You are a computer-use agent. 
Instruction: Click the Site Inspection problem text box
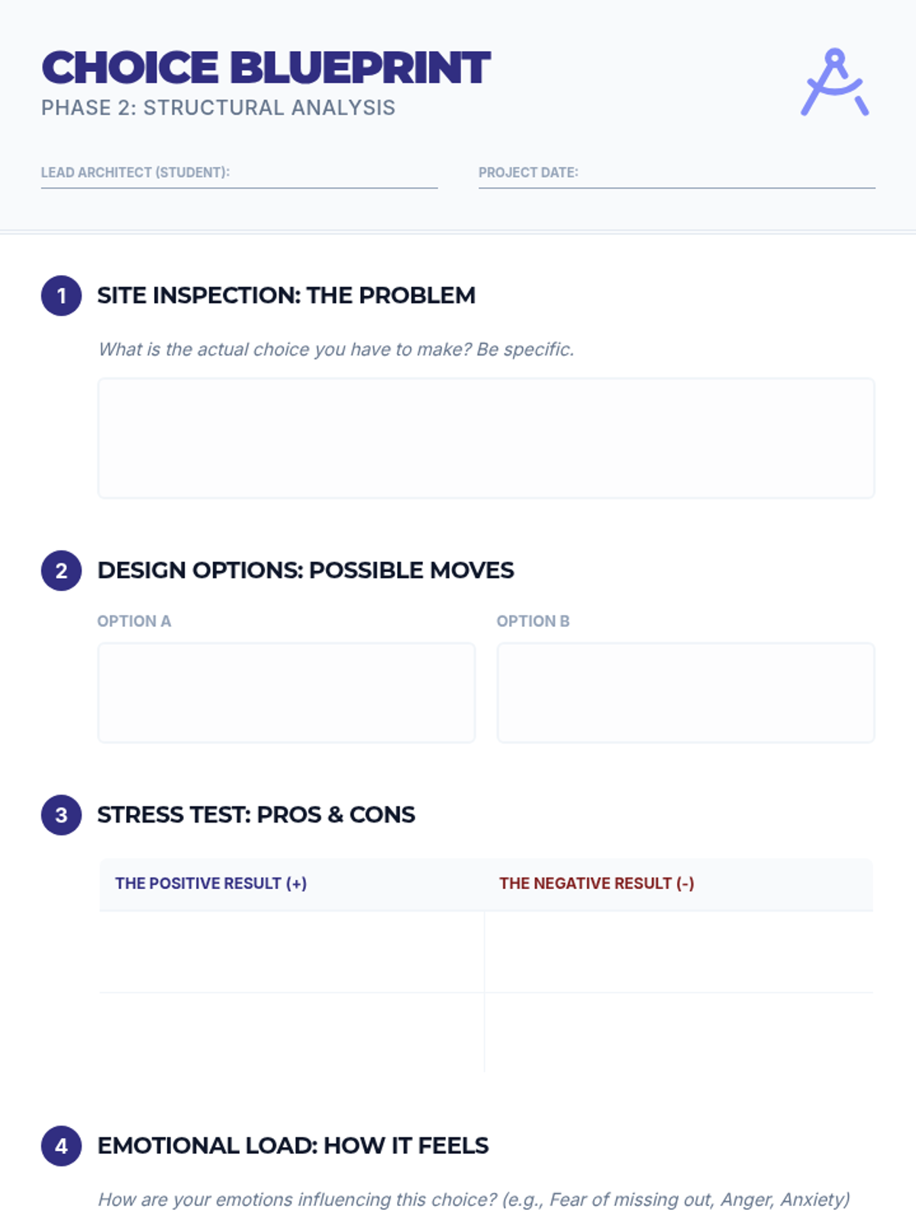[485, 438]
